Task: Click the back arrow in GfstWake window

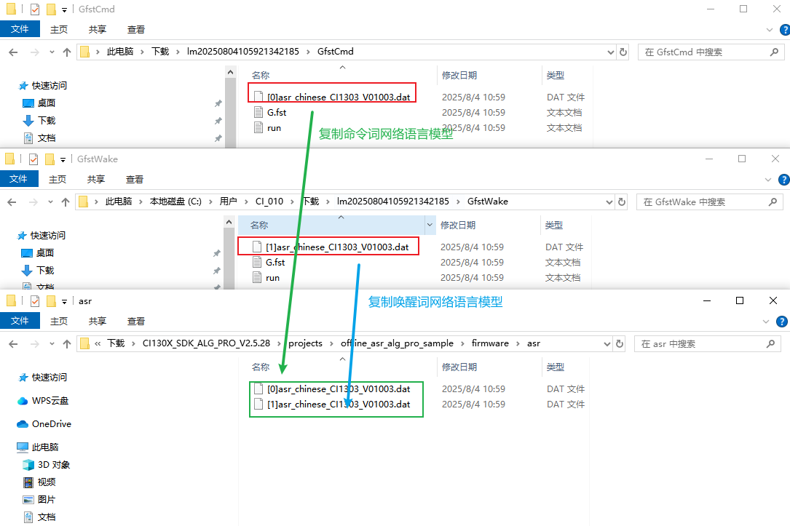Action: (12, 202)
